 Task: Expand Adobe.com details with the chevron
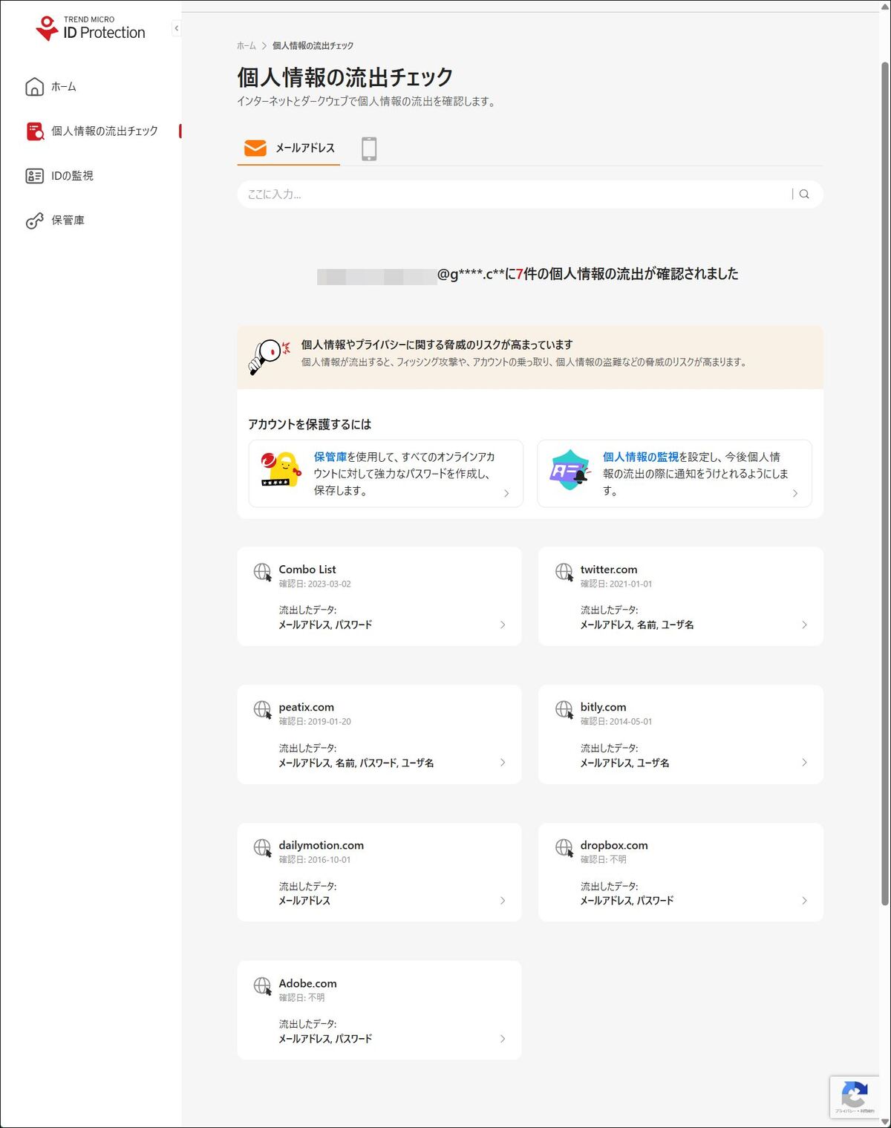click(503, 1039)
